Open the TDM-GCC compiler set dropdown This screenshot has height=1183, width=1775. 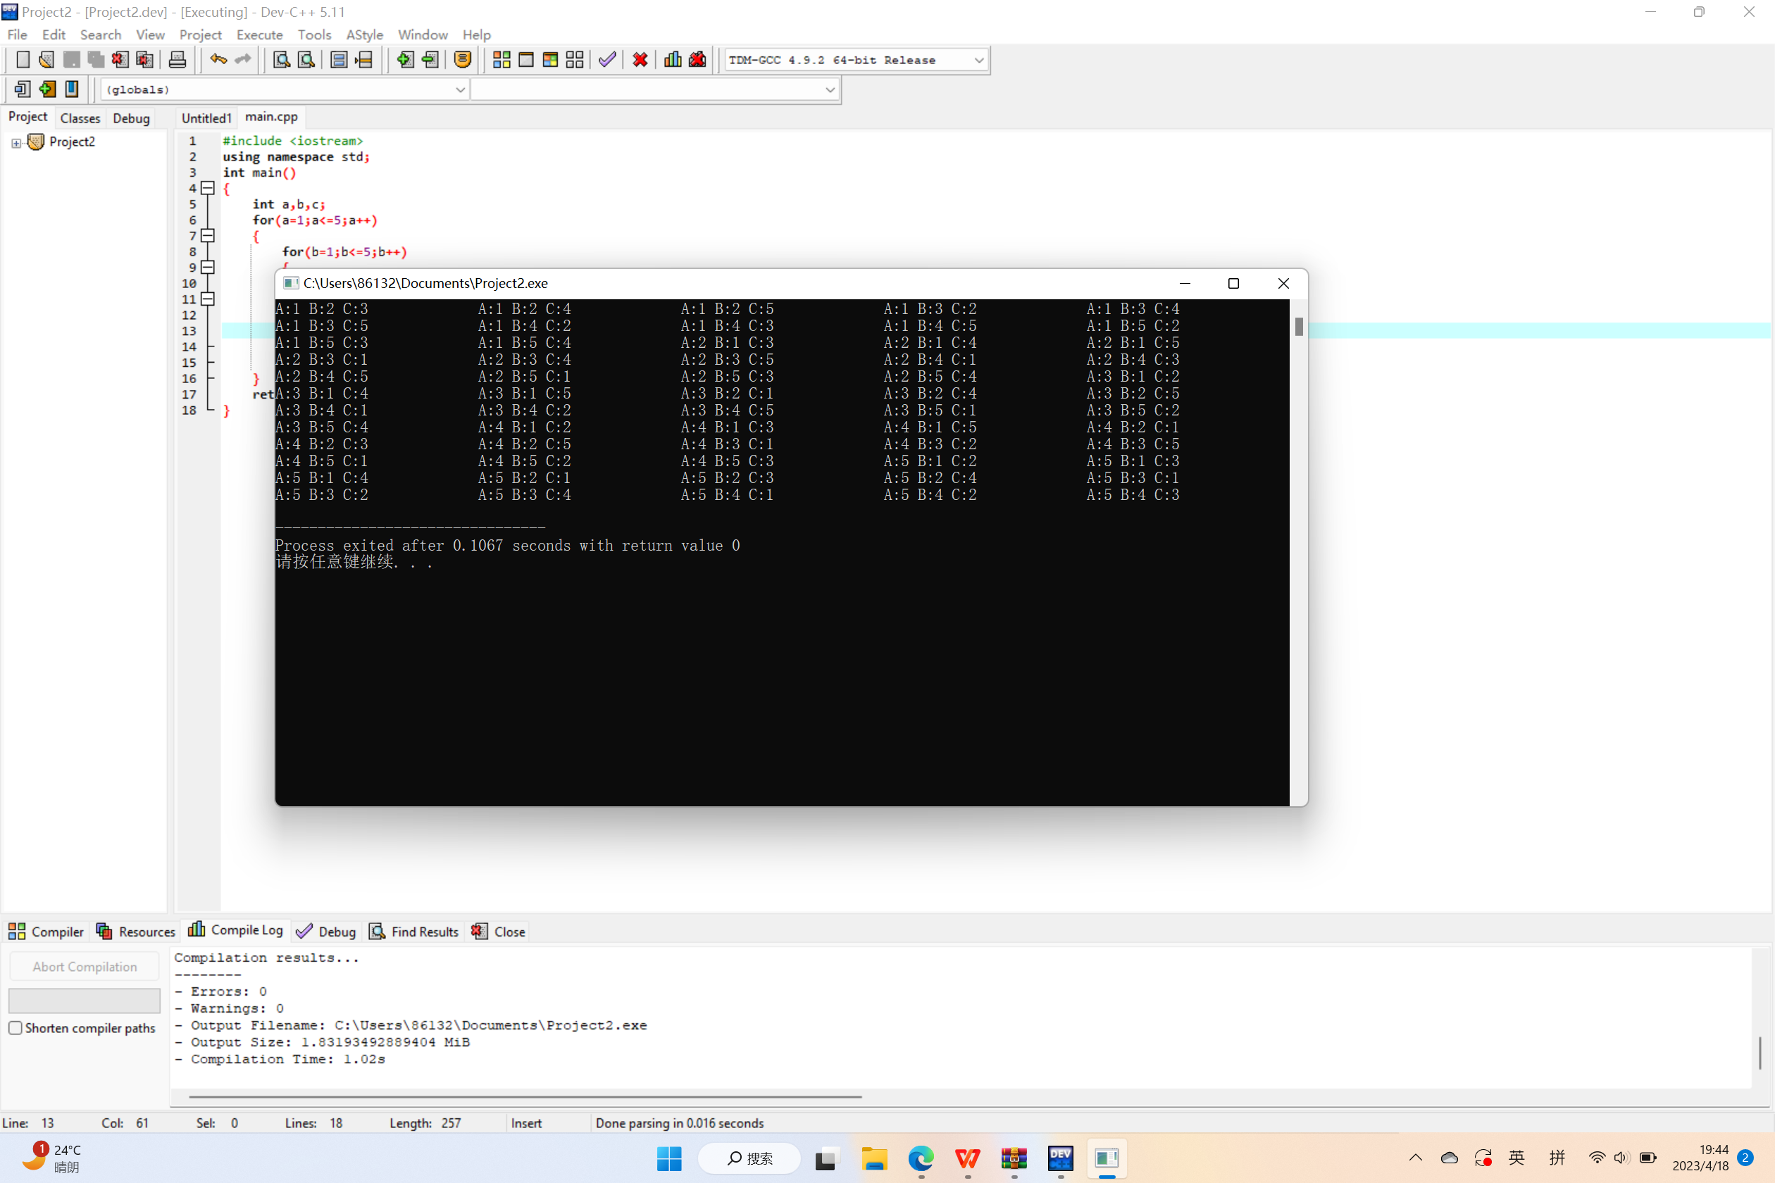(979, 60)
